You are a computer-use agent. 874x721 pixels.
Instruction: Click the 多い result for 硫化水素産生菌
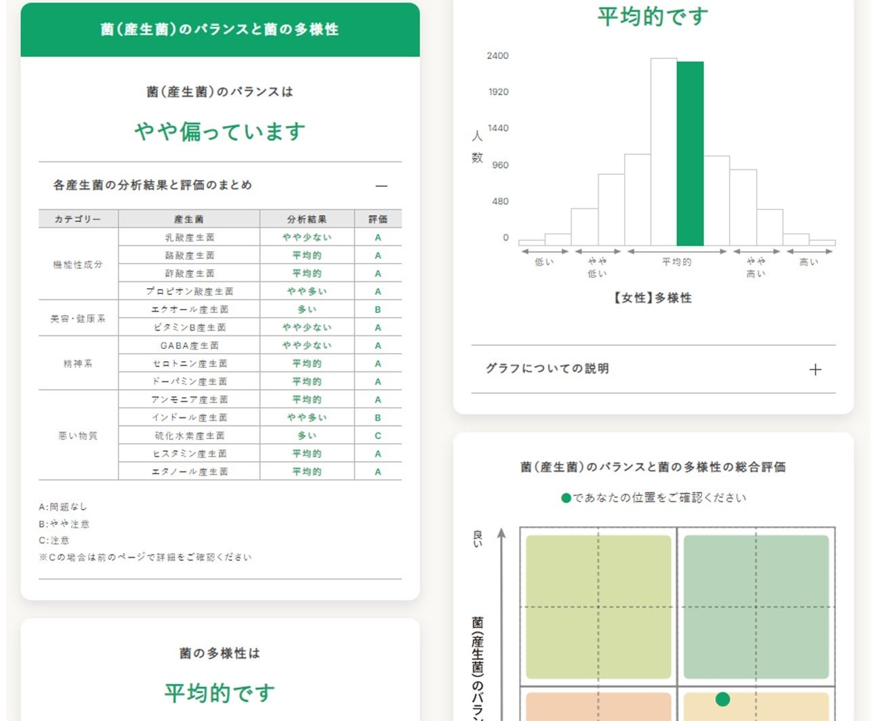click(307, 436)
